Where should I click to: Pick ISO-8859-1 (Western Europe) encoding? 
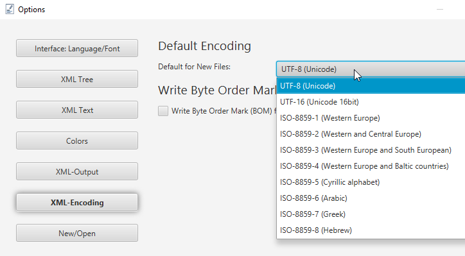point(371,118)
